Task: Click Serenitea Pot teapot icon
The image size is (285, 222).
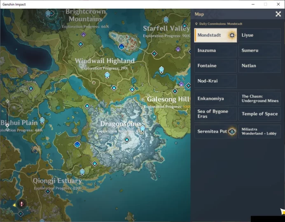Action: coord(232,131)
